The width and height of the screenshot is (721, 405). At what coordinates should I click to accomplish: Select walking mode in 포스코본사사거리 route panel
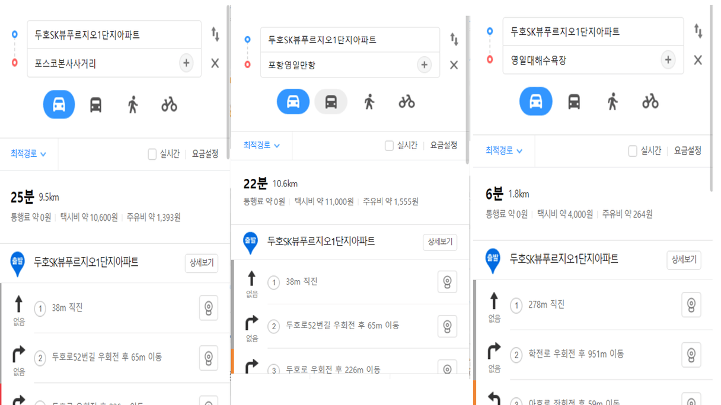click(x=133, y=105)
